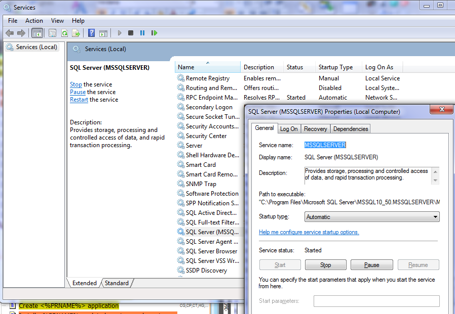Toggle the Show/Hide Action Pane icon
The image size is (455, 314).
(103, 33)
